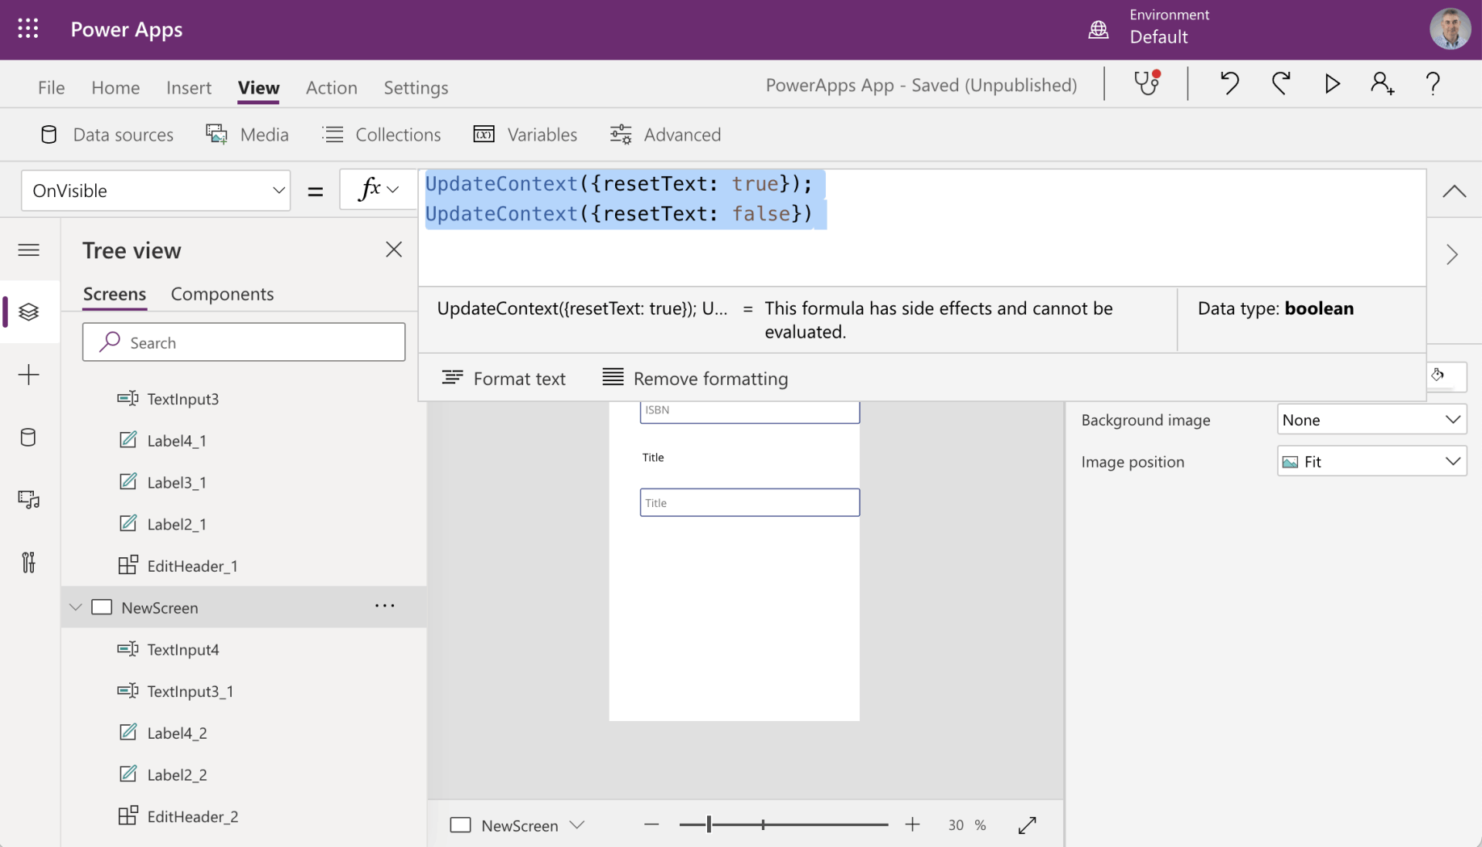Click the Redo arrow icon
The height and width of the screenshot is (847, 1482).
click(x=1281, y=83)
